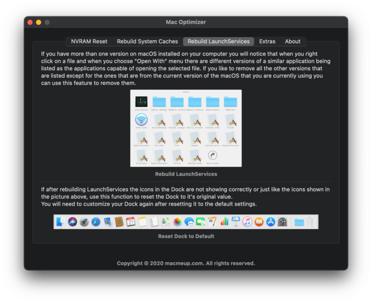Image resolution: width=372 pixels, height=302 pixels.
Task: Open the Rebuild System Caches tab
Action: (147, 41)
